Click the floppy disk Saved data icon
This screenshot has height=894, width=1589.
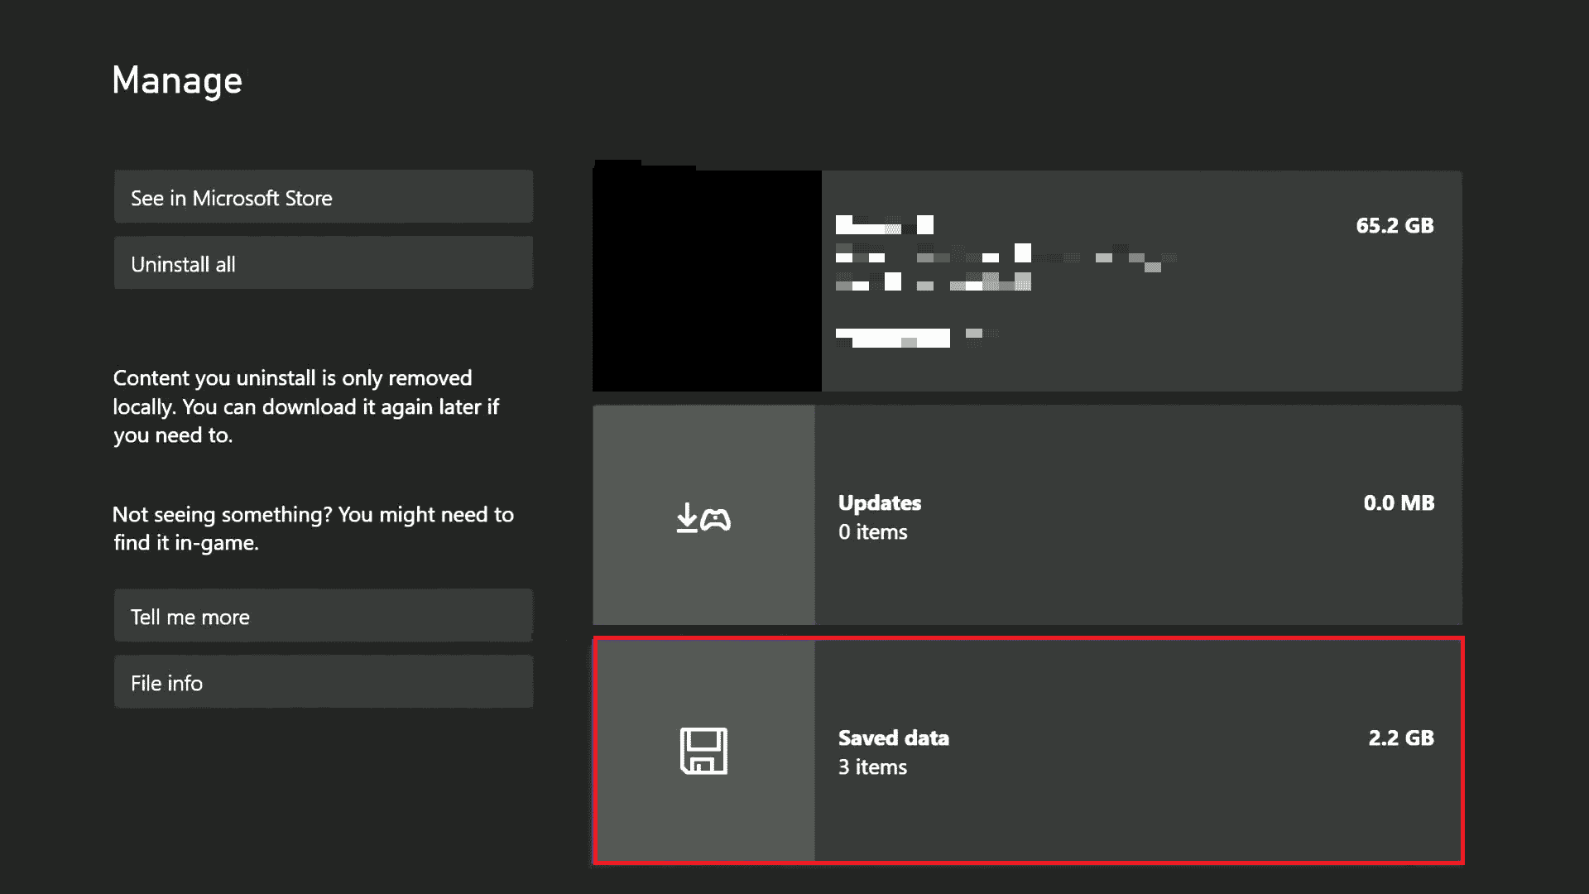point(703,751)
